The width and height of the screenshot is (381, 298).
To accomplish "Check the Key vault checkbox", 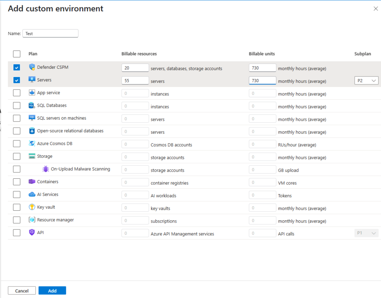I will click(x=17, y=207).
